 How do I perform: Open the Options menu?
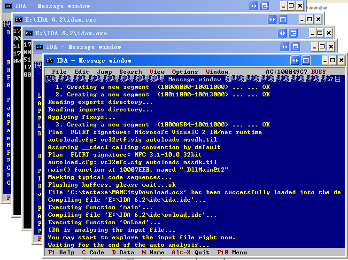[185, 72]
